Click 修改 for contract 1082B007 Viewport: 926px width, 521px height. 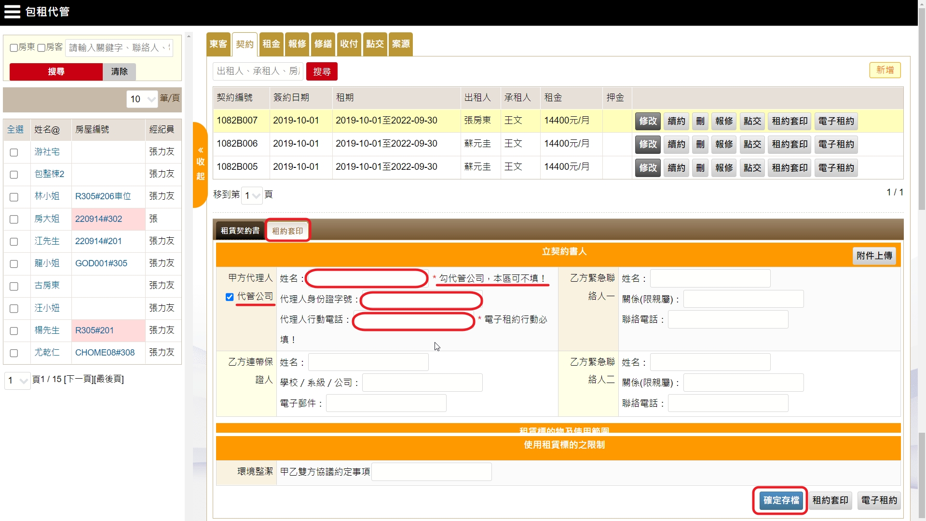pyautogui.click(x=648, y=121)
